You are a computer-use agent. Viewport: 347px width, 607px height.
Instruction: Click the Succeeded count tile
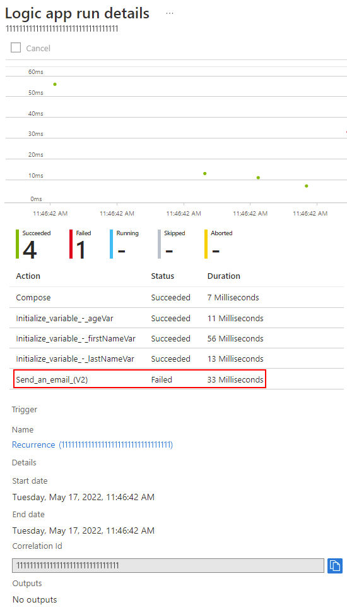point(33,244)
